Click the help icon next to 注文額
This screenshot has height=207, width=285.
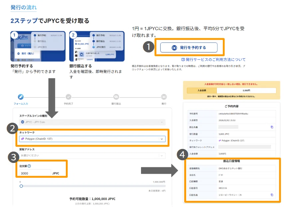pyautogui.click(x=29, y=166)
